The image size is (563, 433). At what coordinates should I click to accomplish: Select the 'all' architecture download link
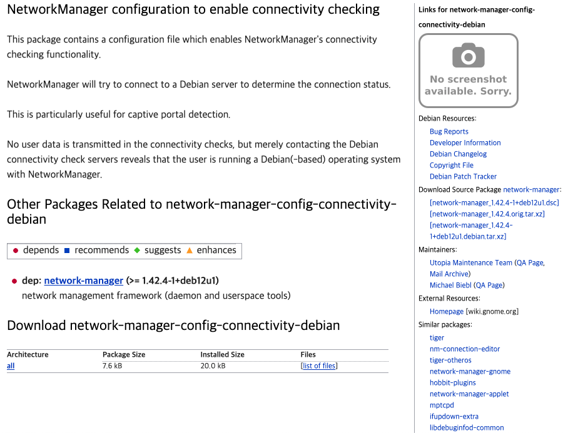(x=11, y=366)
